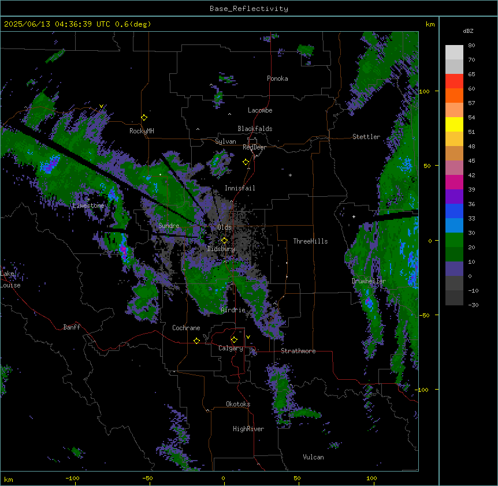The height and width of the screenshot is (486, 498).
Task: Click the Ponoka city label
Action: tap(277, 78)
